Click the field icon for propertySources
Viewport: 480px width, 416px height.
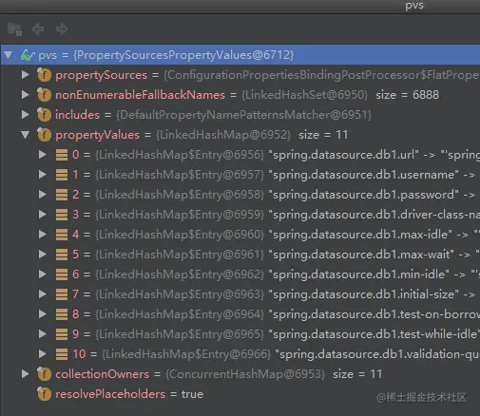point(44,75)
